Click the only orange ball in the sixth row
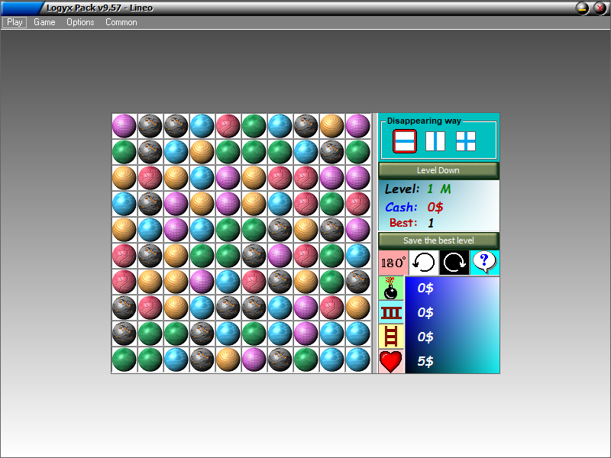611x458 pixels. coord(176,256)
